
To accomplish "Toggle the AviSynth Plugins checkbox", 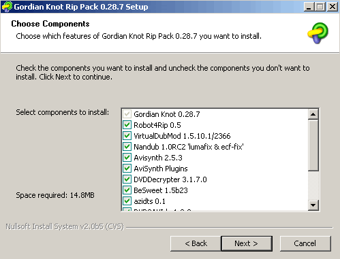I will tap(127, 169).
